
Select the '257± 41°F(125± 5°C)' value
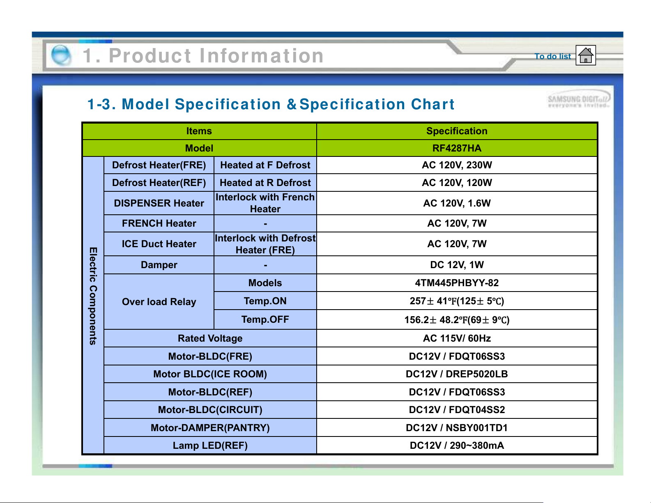[x=457, y=301]
